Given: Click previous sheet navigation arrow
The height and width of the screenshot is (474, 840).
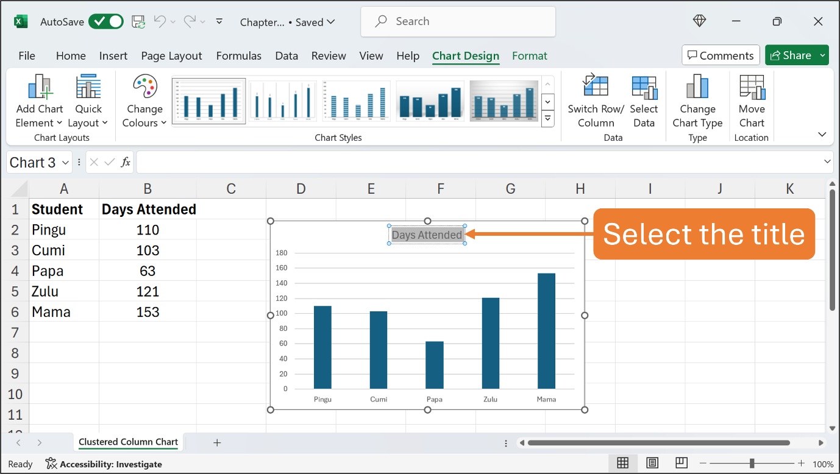Looking at the screenshot, I should point(18,443).
